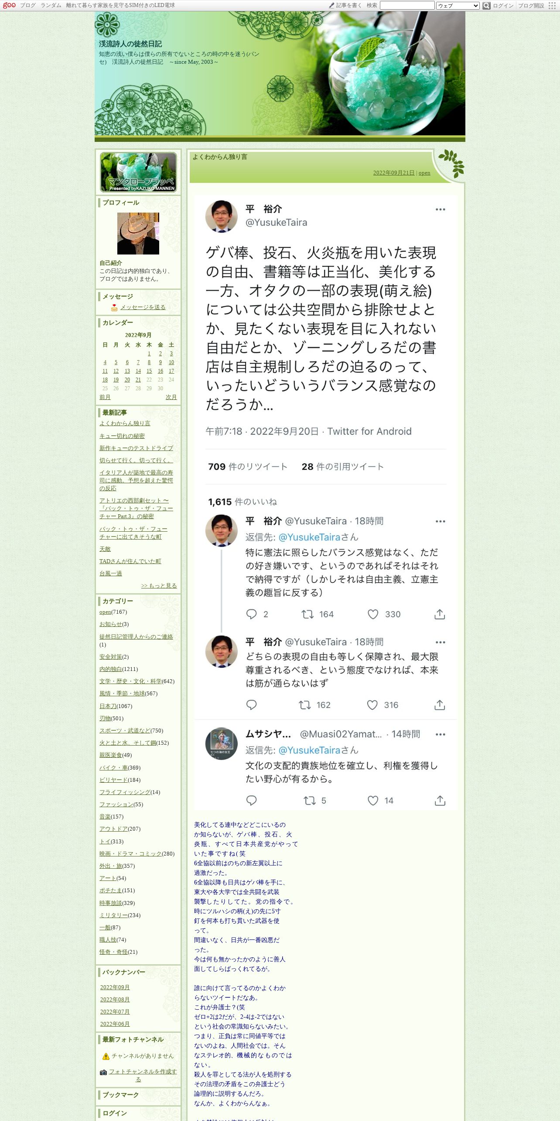Open >> もっと見る recent articles link
The width and height of the screenshot is (560, 1121).
click(159, 586)
